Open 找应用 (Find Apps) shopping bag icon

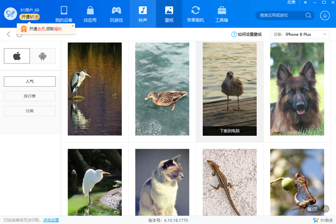pyautogui.click(x=90, y=13)
